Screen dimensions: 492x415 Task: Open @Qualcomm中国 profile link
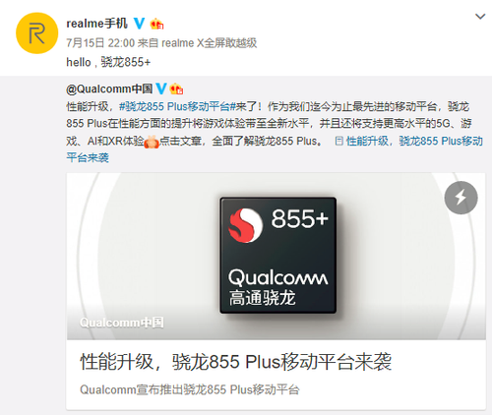[x=109, y=89]
